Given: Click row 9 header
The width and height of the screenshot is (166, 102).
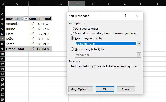Looking at the screenshot, I should click(x=2, y=49).
